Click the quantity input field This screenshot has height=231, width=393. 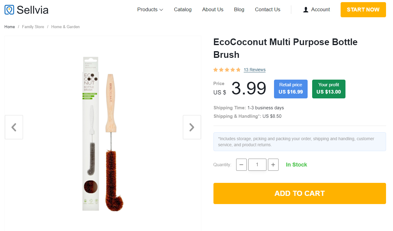pos(257,165)
